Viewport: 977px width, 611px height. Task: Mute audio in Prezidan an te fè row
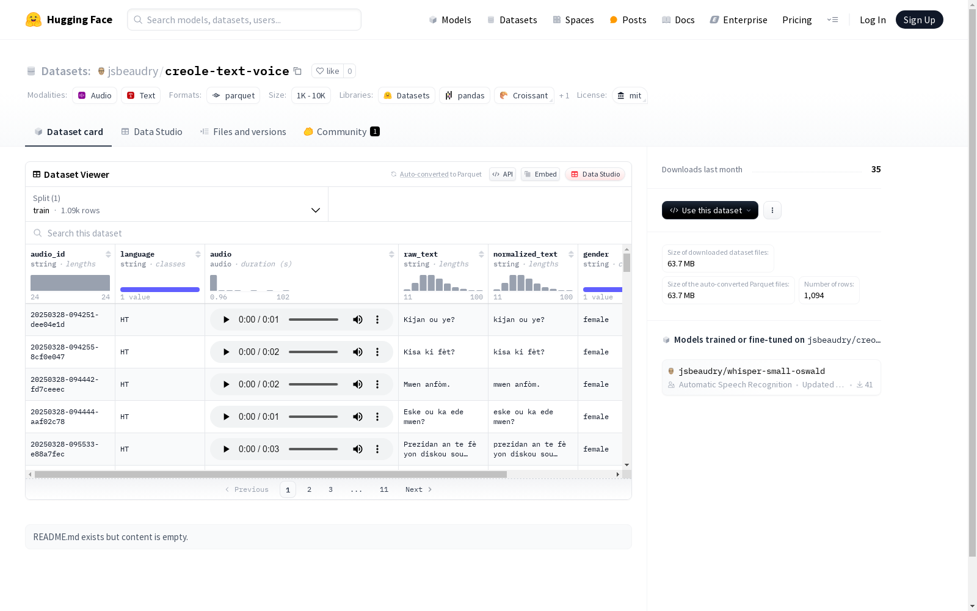pos(358,449)
